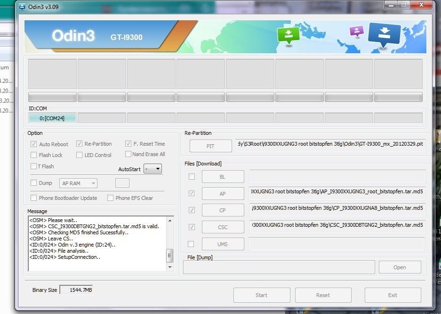Enable the T Flash checkbox
The image size is (441, 314).
coord(33,166)
